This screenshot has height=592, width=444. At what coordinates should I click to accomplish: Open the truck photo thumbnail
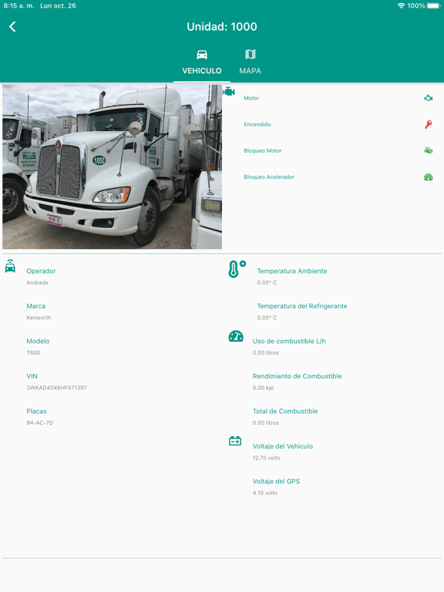pyautogui.click(x=112, y=166)
